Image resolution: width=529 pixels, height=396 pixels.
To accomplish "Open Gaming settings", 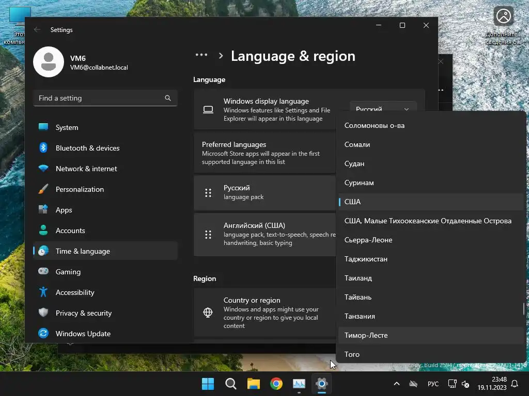I will pos(105,271).
